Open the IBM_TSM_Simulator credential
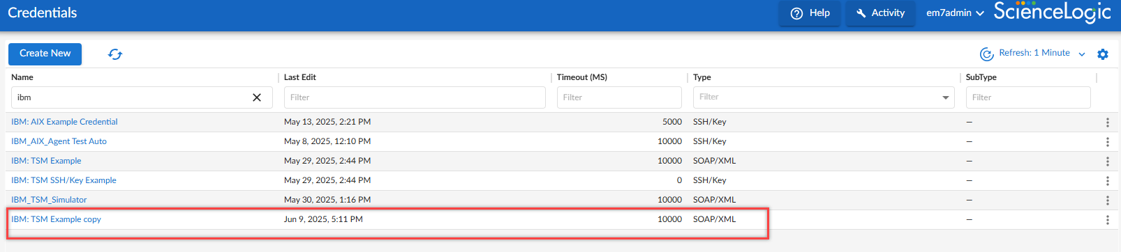1121x252 pixels. [49, 200]
